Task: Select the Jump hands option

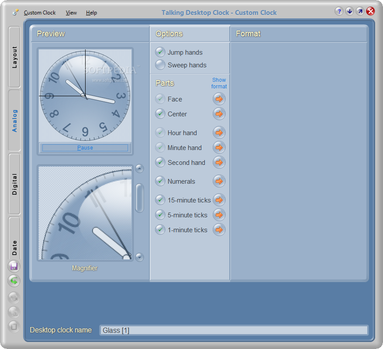Action: pyautogui.click(x=160, y=52)
